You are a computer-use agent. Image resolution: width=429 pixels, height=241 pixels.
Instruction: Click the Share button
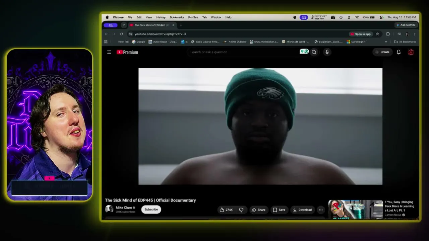point(258,210)
